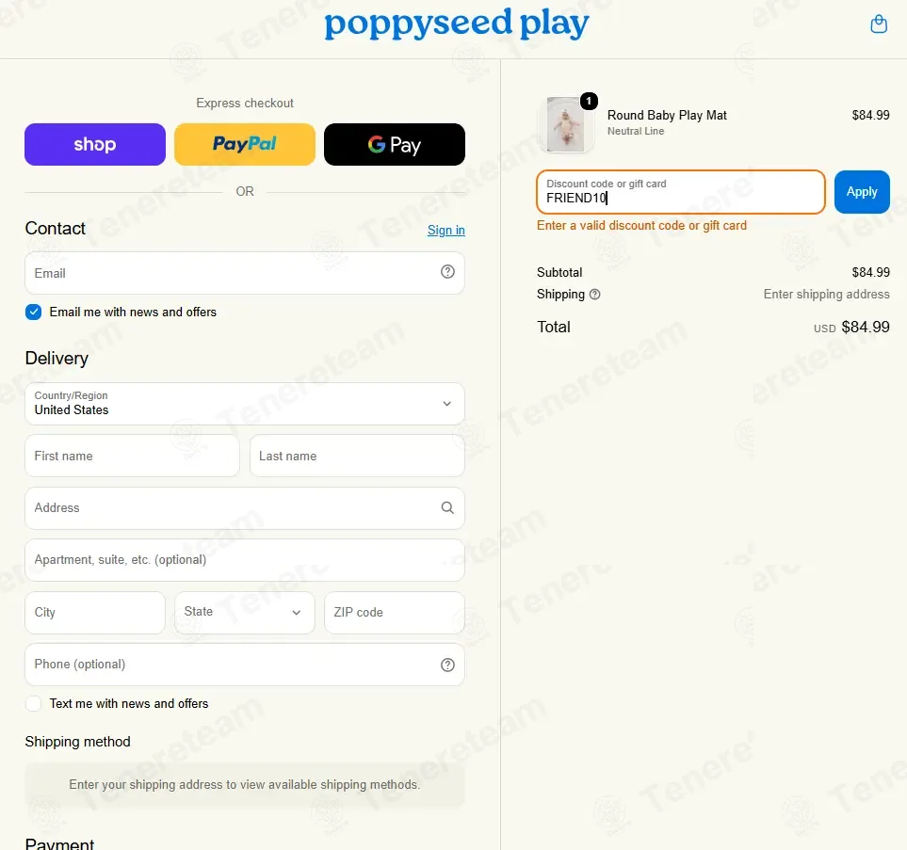This screenshot has height=850, width=907.
Task: Click the Enter shipping address text
Action: 827,295
